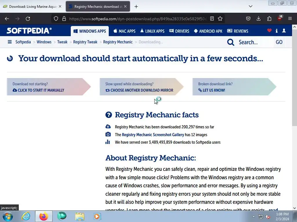
Task: Click the scrollbar down arrow
Action: (x=295, y=208)
